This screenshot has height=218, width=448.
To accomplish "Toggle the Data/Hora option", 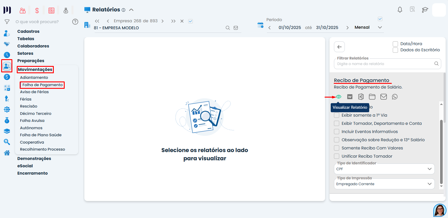I will click(x=395, y=44).
